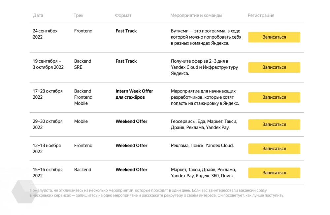Select the Yandex Cloud и Инфраструктуру description
The width and height of the screenshot is (330, 215).
204,67
